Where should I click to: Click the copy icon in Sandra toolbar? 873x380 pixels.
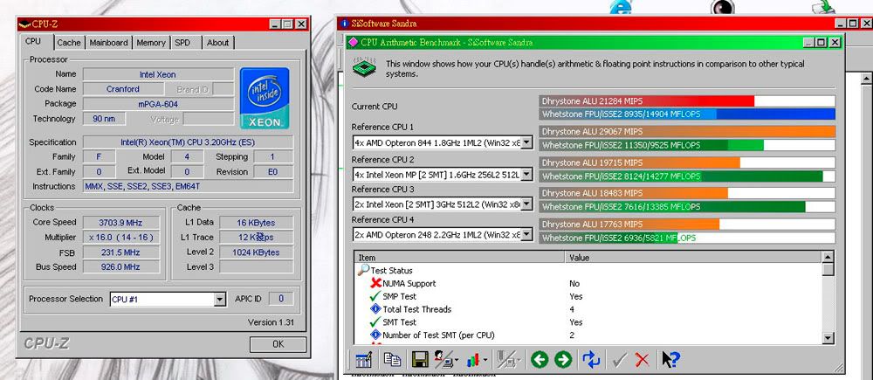[393, 360]
